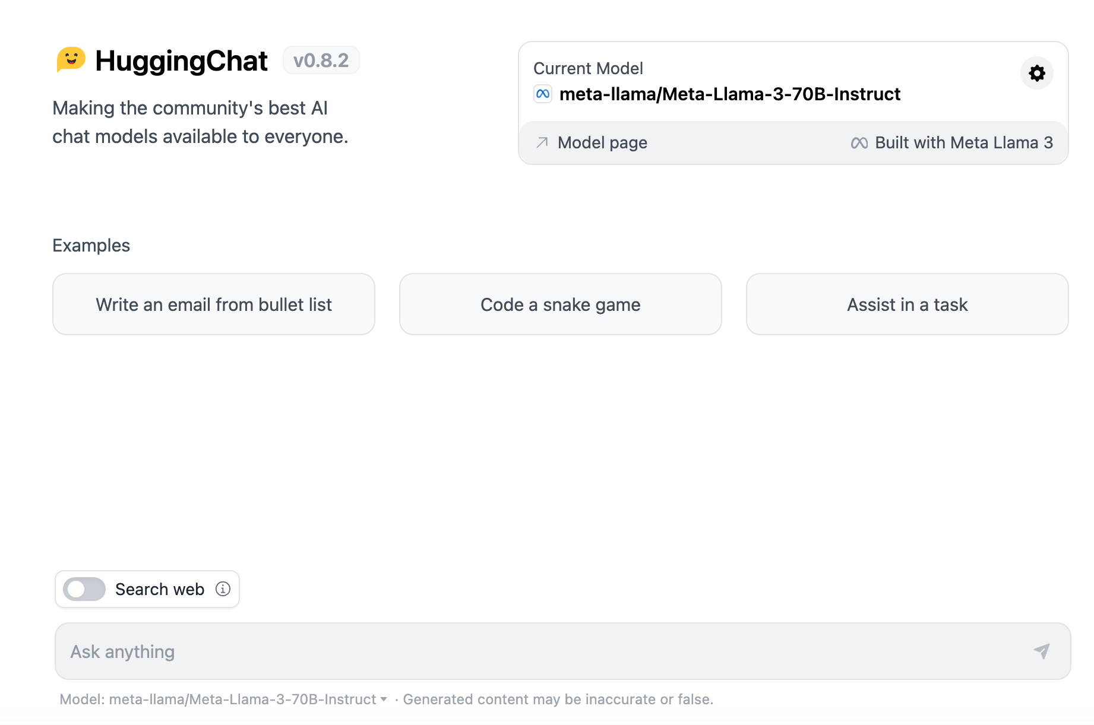This screenshot has width=1094, height=725.
Task: Click Built with Meta Llama 3 link
Action: coord(952,143)
